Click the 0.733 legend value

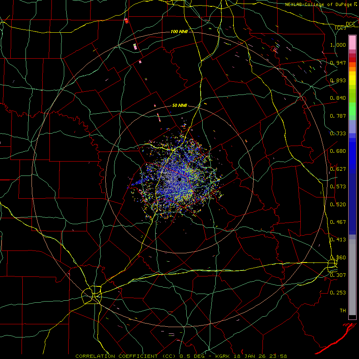point(338,134)
